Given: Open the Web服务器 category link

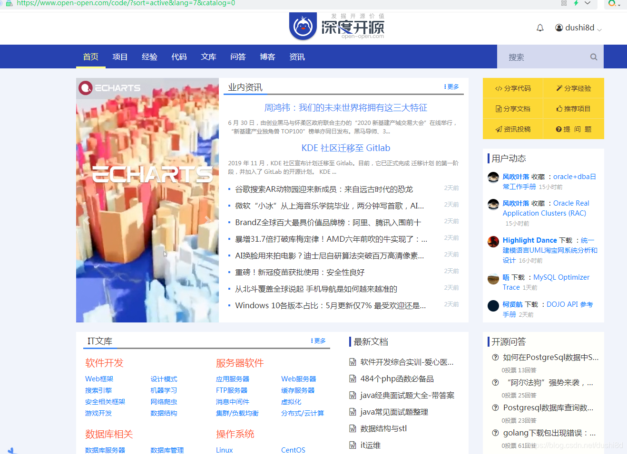Looking at the screenshot, I should [x=299, y=379].
